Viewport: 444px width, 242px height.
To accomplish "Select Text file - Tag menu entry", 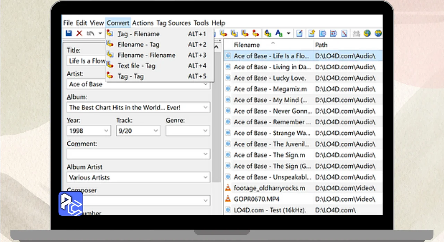I will (136, 66).
